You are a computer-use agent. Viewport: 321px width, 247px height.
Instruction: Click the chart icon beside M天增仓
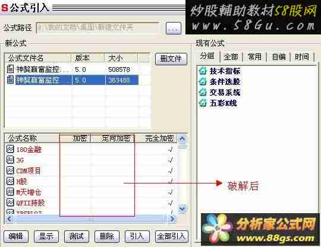[x=10, y=192]
